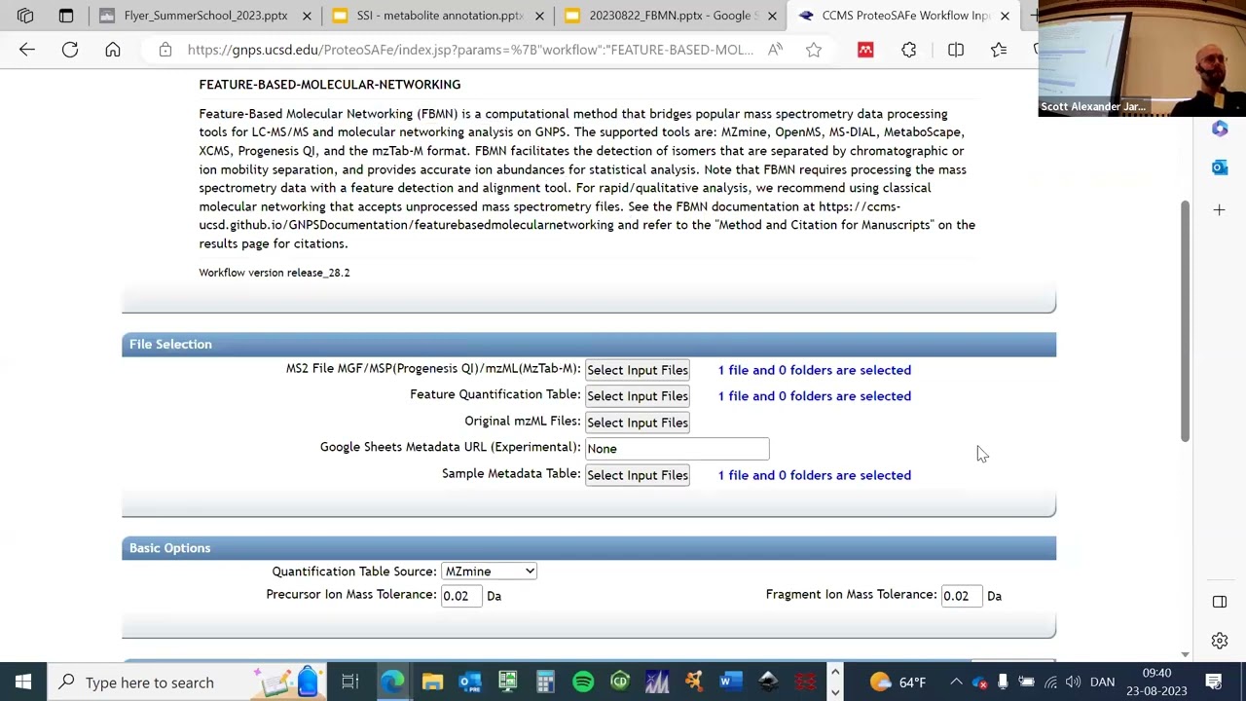Open Outlook icon in Edge sidebar
The image size is (1246, 701).
1220,168
